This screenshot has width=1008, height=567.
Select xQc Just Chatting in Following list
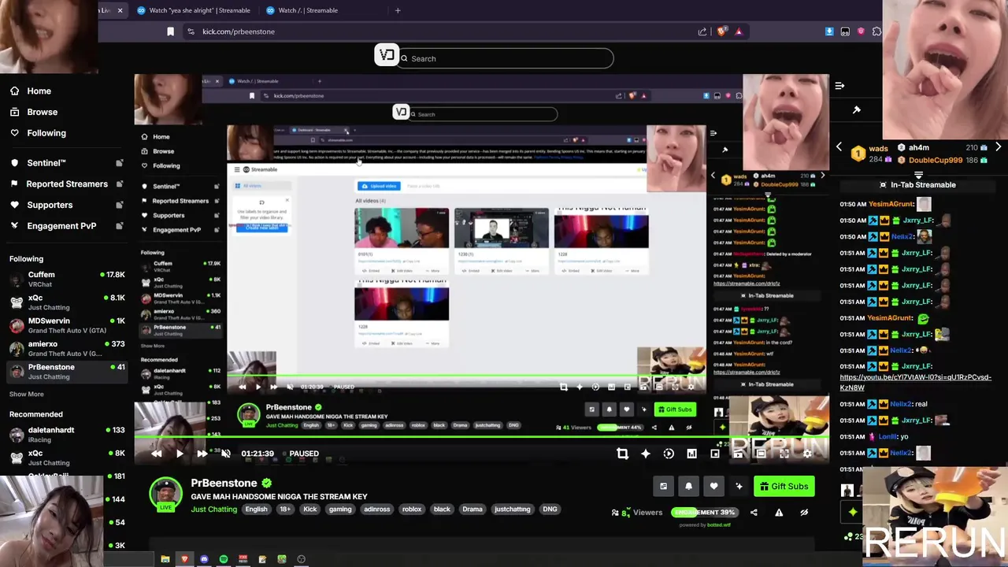(67, 302)
